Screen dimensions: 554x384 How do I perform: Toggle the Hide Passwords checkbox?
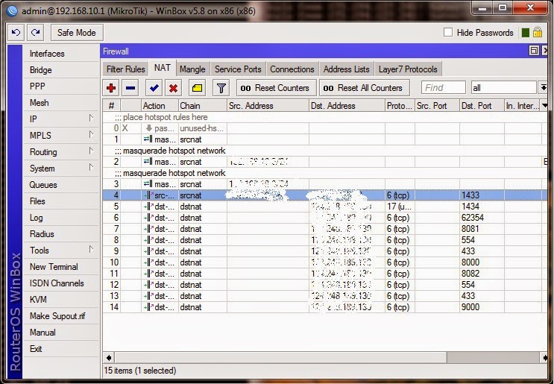coord(448,33)
